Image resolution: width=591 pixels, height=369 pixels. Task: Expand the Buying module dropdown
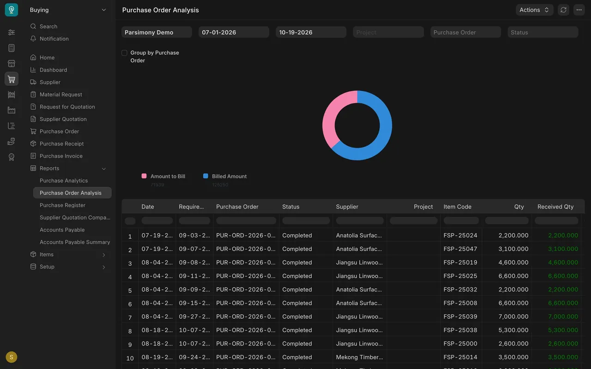click(x=68, y=10)
